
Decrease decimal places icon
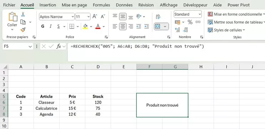(185, 30)
